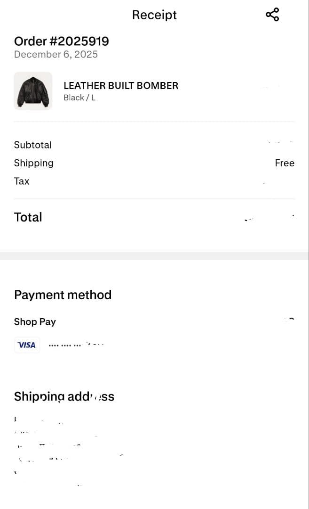
Task: Click the gray section divider band
Action: (154, 256)
